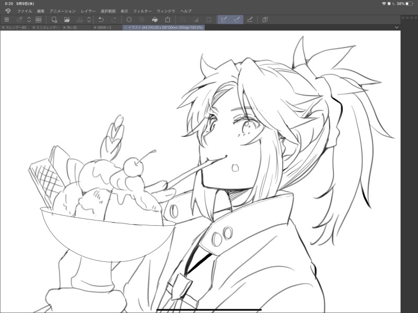418x313 pixels.
Task: Expand the collapsed right palette dock
Action: 409,18
